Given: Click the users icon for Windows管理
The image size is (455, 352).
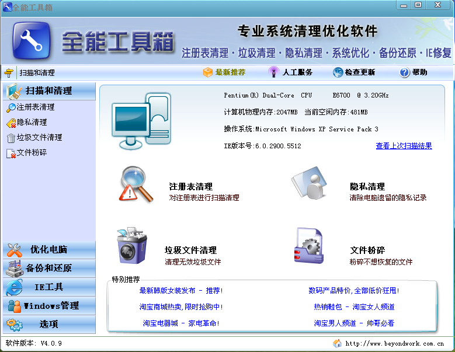Looking at the screenshot, I should [x=15, y=306].
